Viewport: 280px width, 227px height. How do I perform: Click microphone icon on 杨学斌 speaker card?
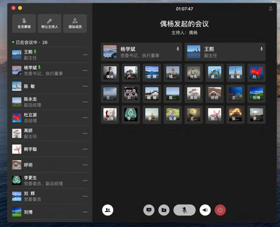point(178,49)
